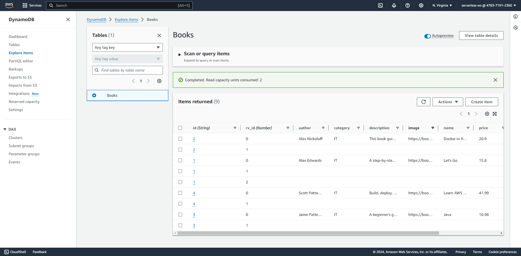Check the Scott Patte... row checkbox
The width and height of the screenshot is (521, 256).
tap(180, 193)
